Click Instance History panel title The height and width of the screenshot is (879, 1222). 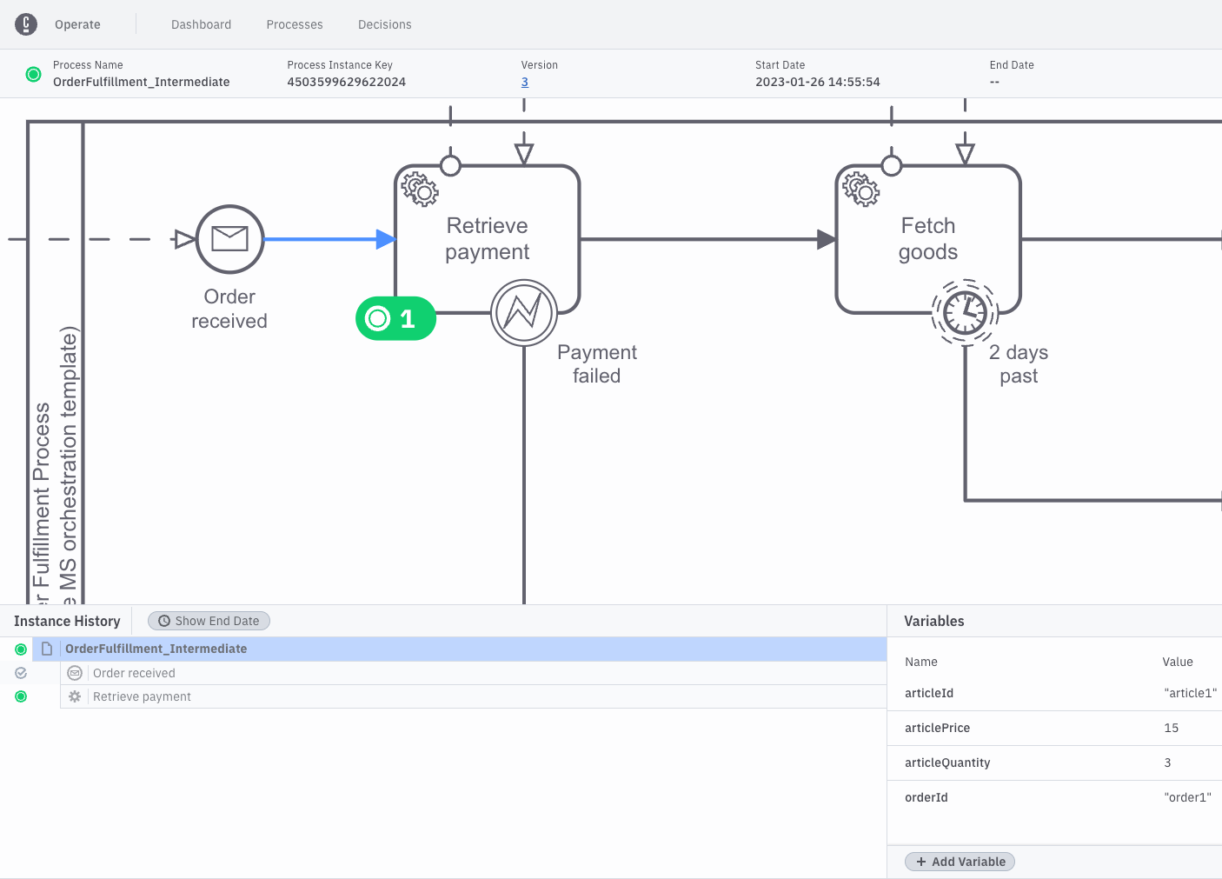pyautogui.click(x=67, y=621)
